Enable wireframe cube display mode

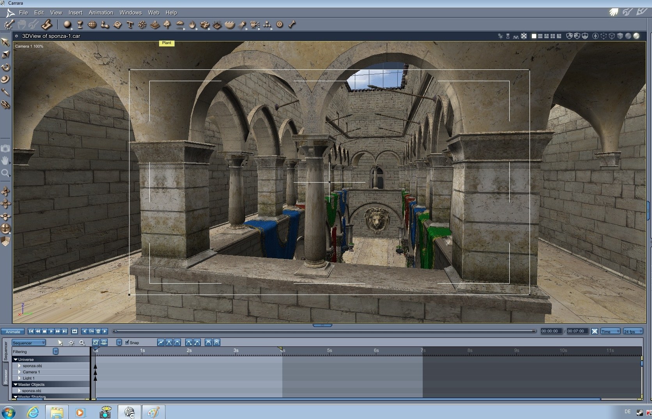tap(612, 36)
